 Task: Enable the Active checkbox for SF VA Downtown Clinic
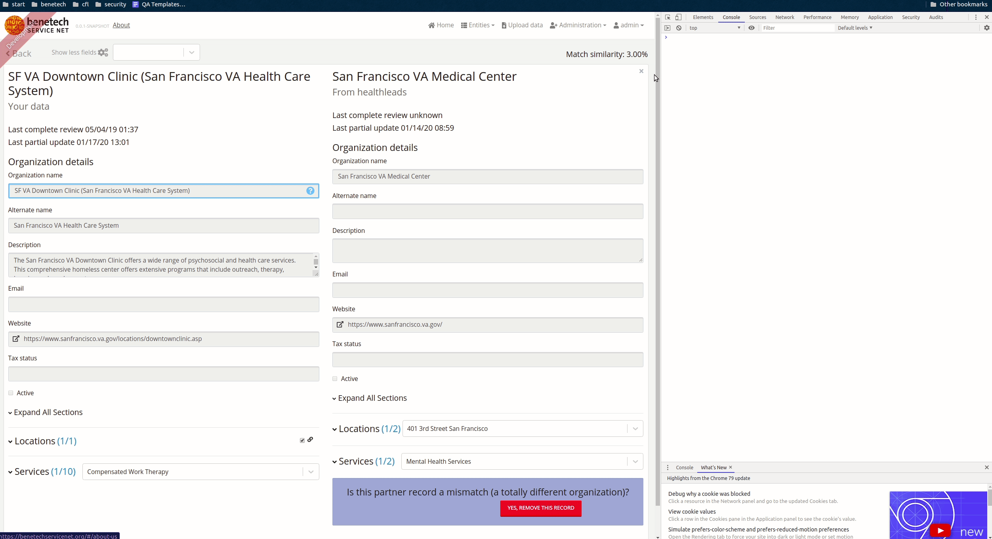point(10,392)
